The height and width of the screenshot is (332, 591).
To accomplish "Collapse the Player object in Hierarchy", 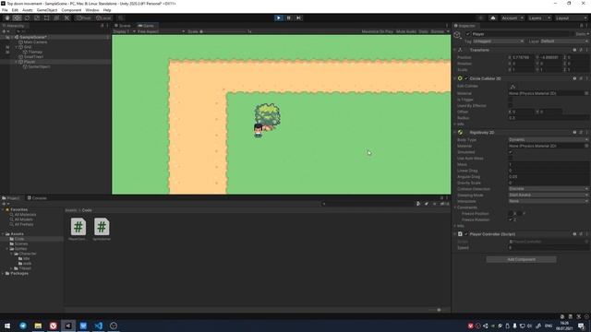I will (x=17, y=62).
